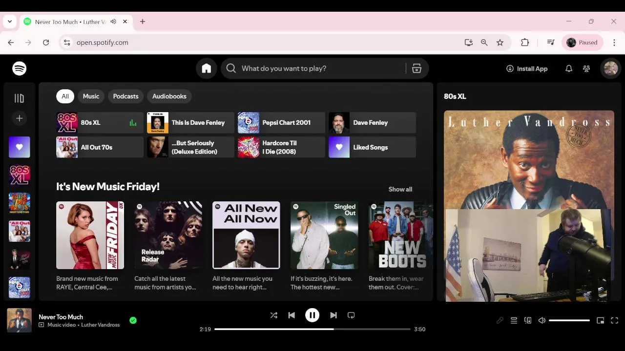Open a new browser tab
The height and width of the screenshot is (351, 625).
tap(143, 21)
